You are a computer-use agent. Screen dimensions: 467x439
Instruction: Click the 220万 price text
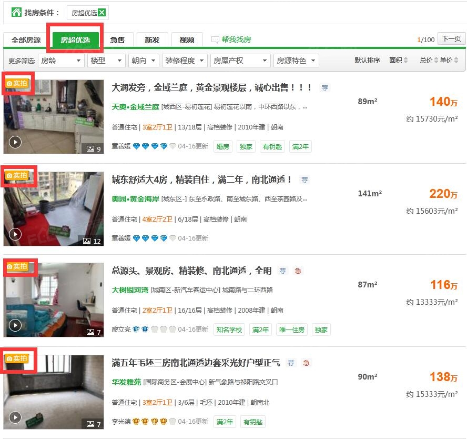tap(443, 194)
